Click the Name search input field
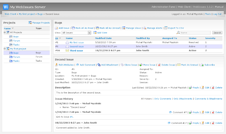This screenshot has height=134, width=226. click(x=195, y=33)
